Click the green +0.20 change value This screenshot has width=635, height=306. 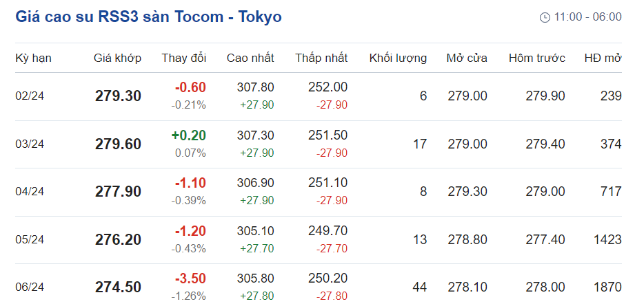tap(188, 135)
